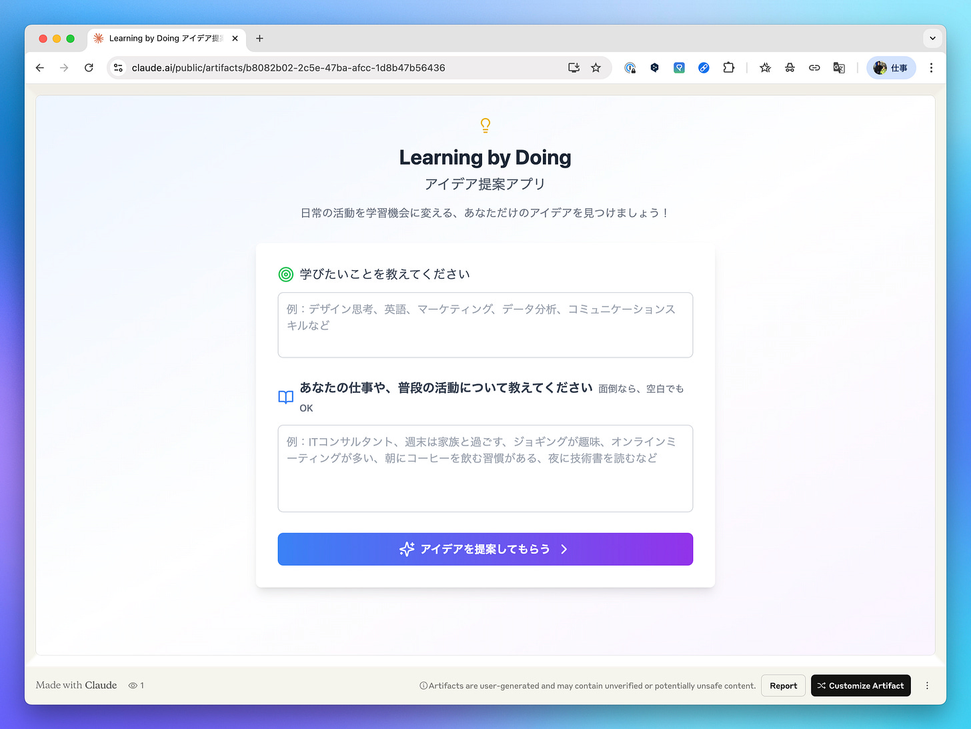
Task: Click the macOS green maximize button
Action: (71, 39)
